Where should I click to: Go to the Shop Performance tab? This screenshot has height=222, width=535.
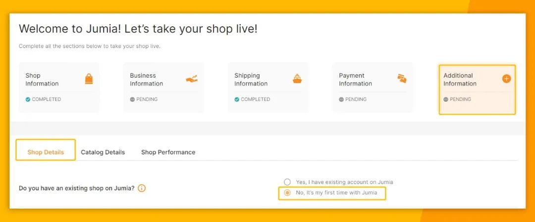coord(168,152)
